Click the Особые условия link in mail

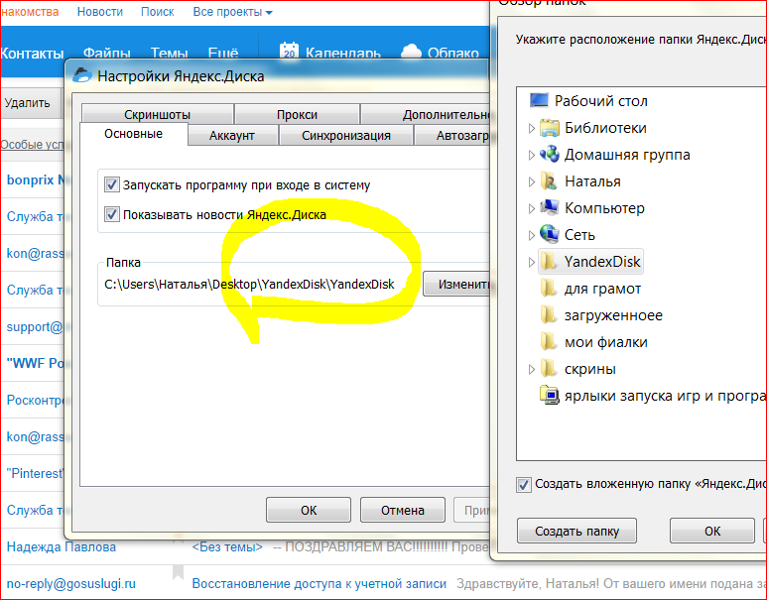(32, 145)
